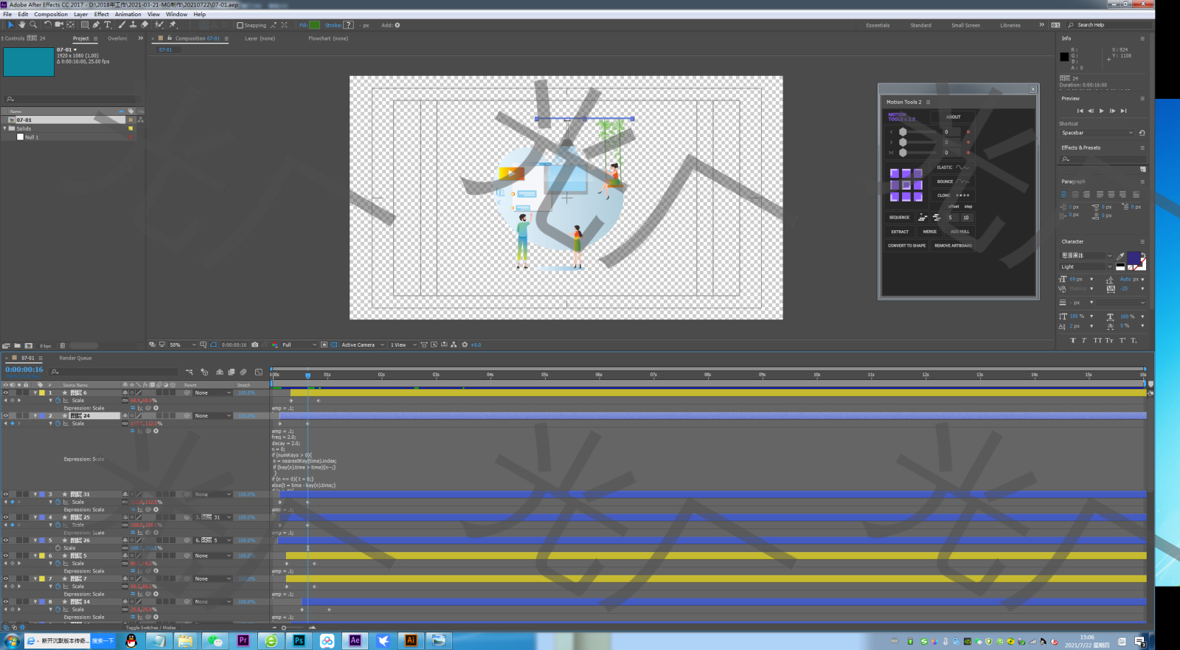The height and width of the screenshot is (650, 1180).
Task: Switch to the Render Queue tab
Action: [75, 358]
